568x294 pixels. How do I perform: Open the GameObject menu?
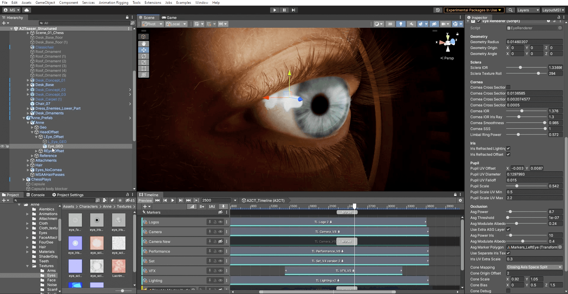[45, 3]
